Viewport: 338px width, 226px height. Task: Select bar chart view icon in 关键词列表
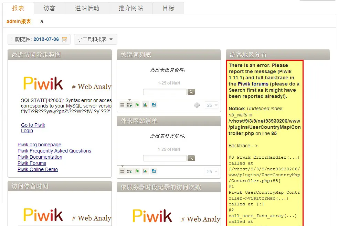pyautogui.click(x=145, y=105)
